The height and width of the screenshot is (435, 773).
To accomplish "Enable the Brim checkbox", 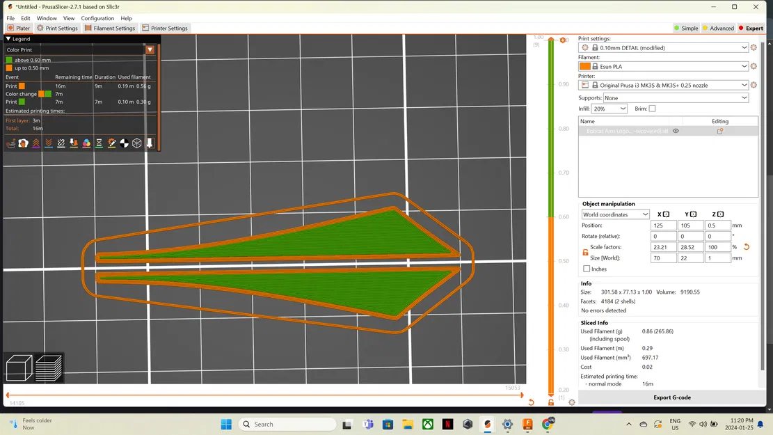I will pyautogui.click(x=652, y=109).
